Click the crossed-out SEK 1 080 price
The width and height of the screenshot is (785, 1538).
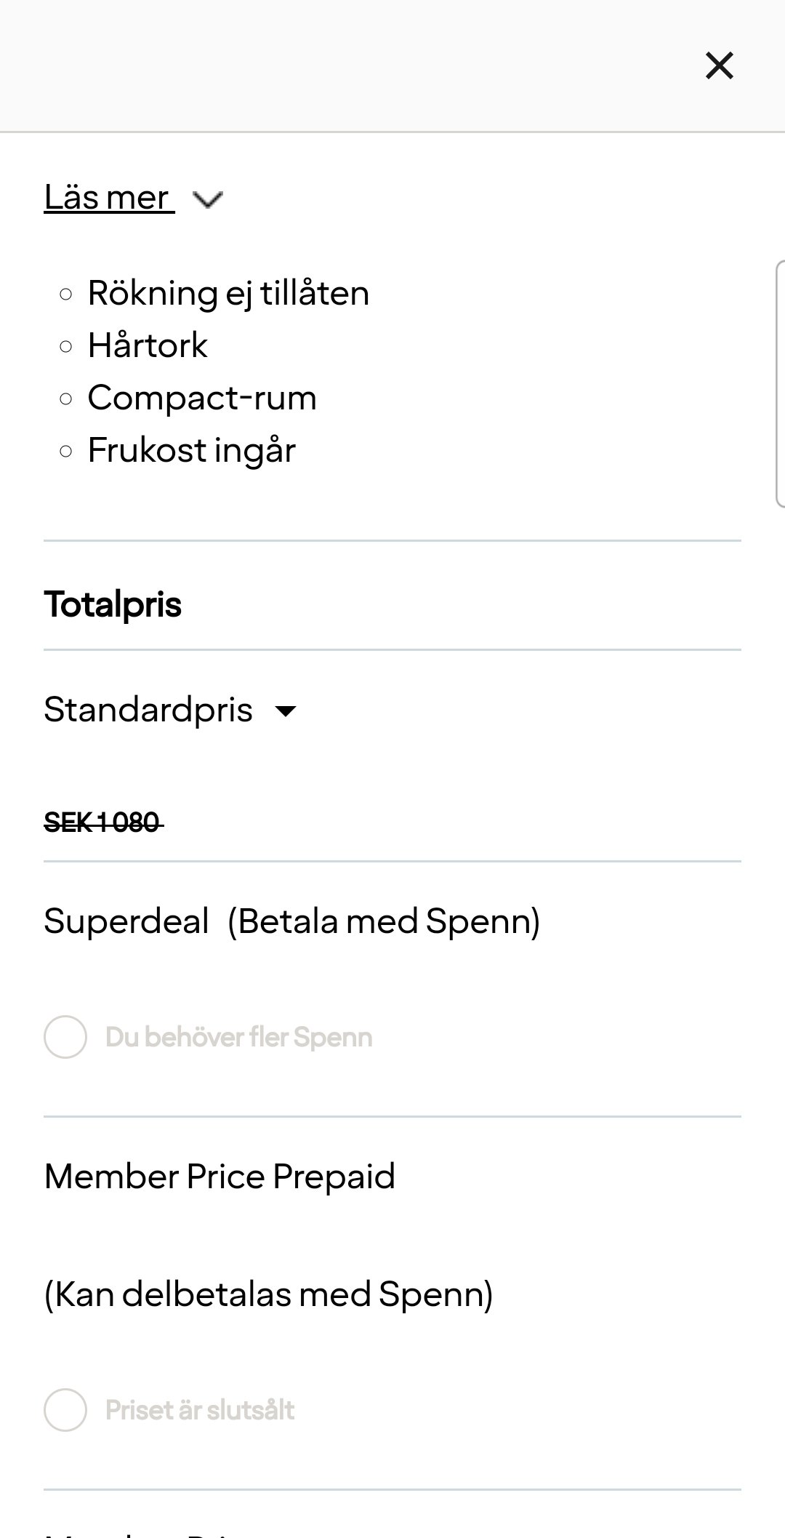pyautogui.click(x=102, y=822)
